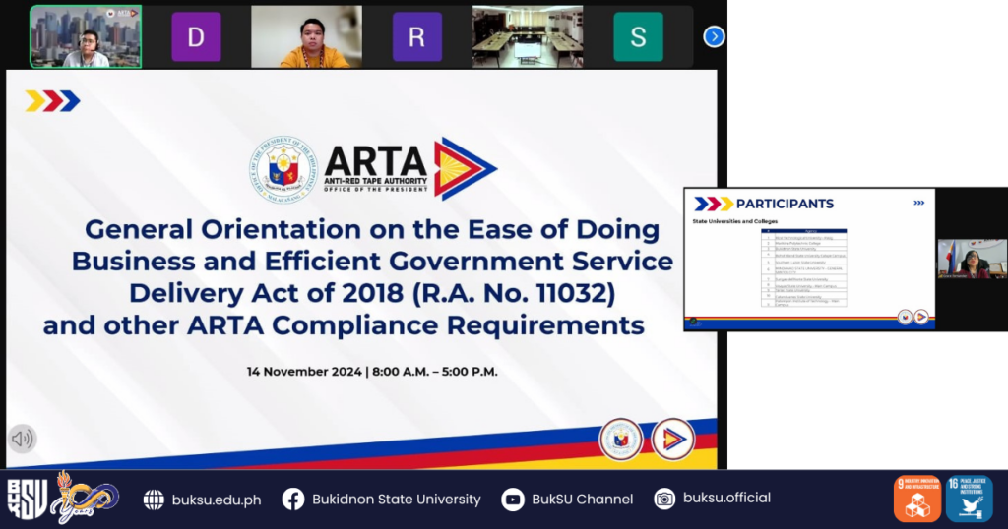This screenshot has width=1008, height=529.
Task: Click SDG 16 Peace Justice badge
Action: click(x=970, y=499)
